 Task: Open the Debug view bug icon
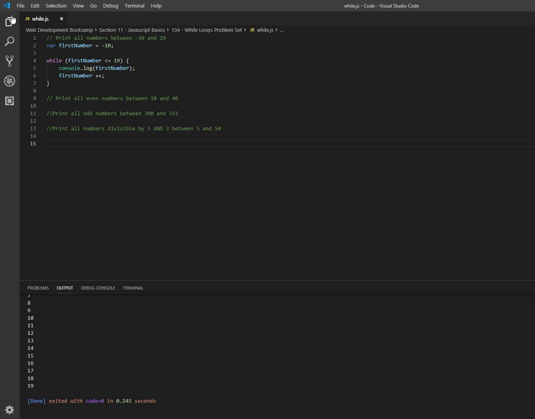point(10,81)
